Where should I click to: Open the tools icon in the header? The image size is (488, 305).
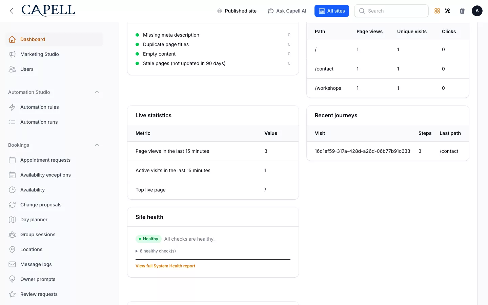tap(447, 11)
